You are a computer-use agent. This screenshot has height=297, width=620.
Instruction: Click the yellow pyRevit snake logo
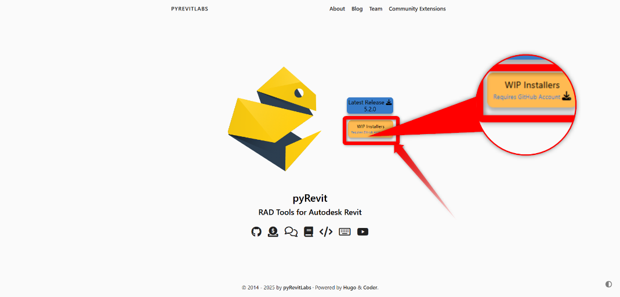274,119
